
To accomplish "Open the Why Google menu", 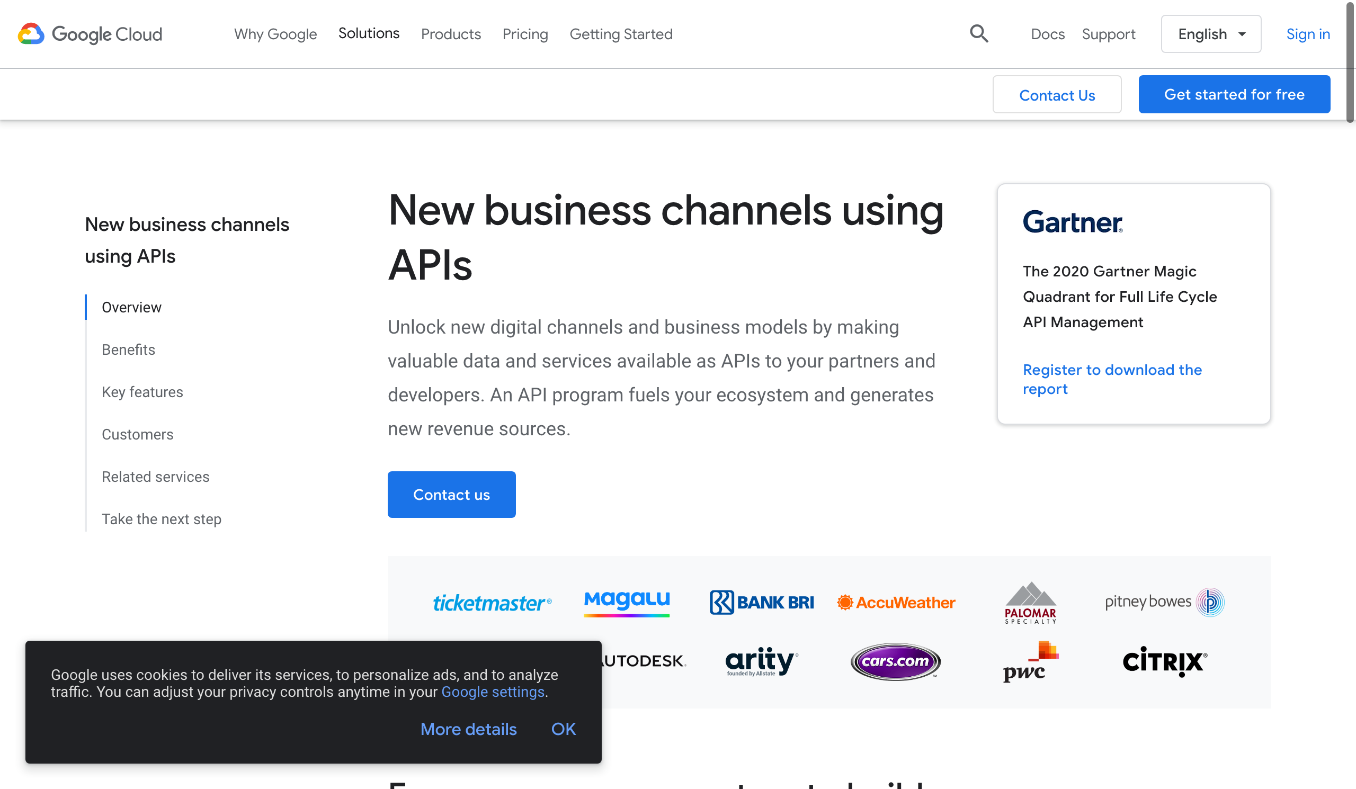I will coord(275,34).
